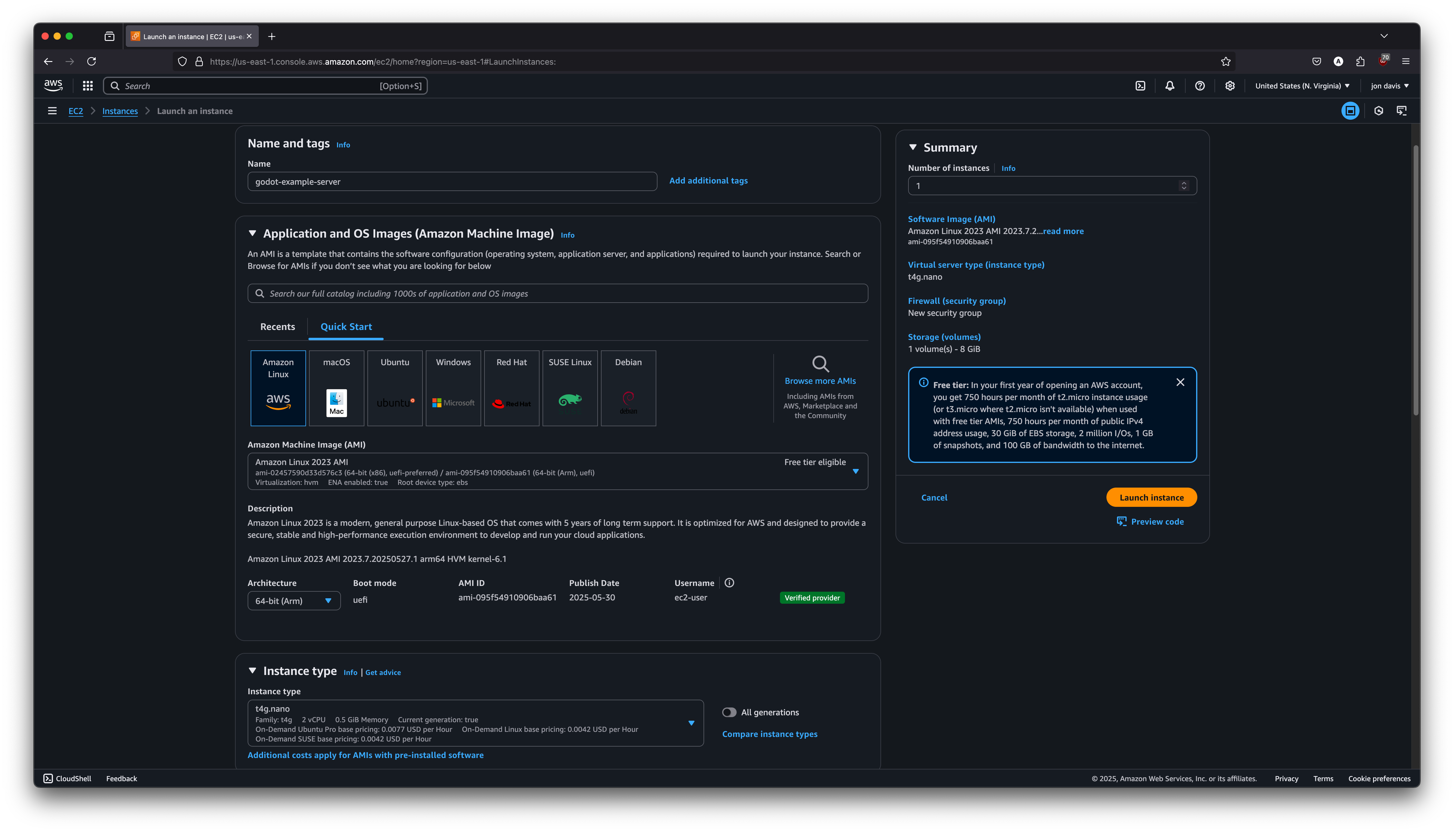Open the notifications bell
Image resolution: width=1454 pixels, height=832 pixels.
[1170, 86]
